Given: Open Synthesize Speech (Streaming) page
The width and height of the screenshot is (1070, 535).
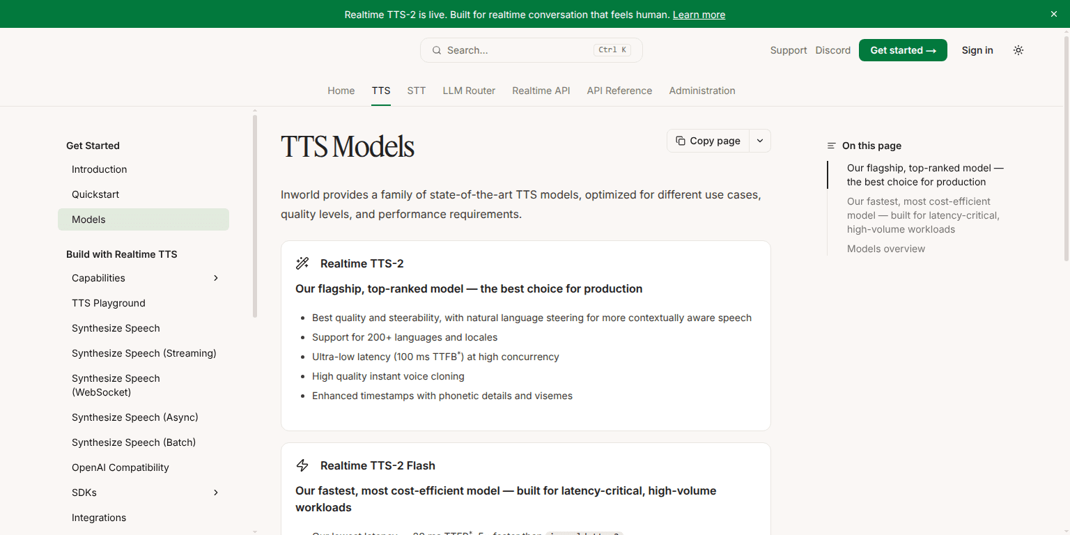Looking at the screenshot, I should (x=144, y=353).
